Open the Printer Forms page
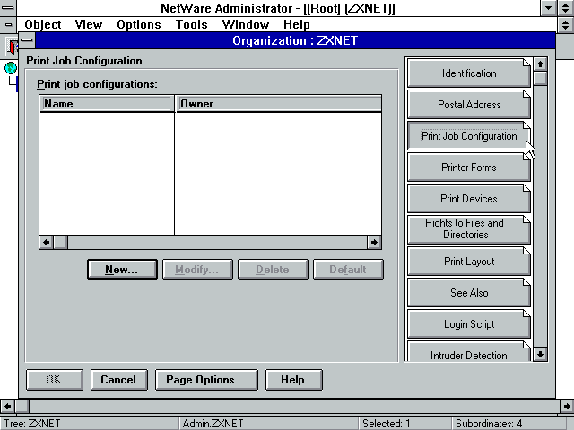Viewport: 574px width, 430px height. (x=469, y=168)
